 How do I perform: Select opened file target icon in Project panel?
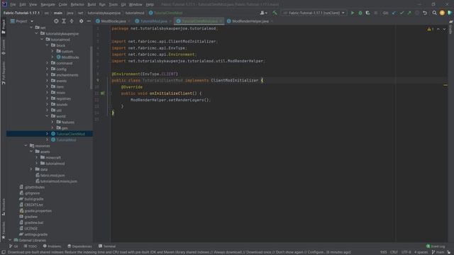click(56, 21)
